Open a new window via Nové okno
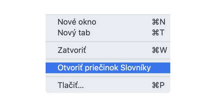The height and width of the screenshot is (110, 219). (108, 22)
